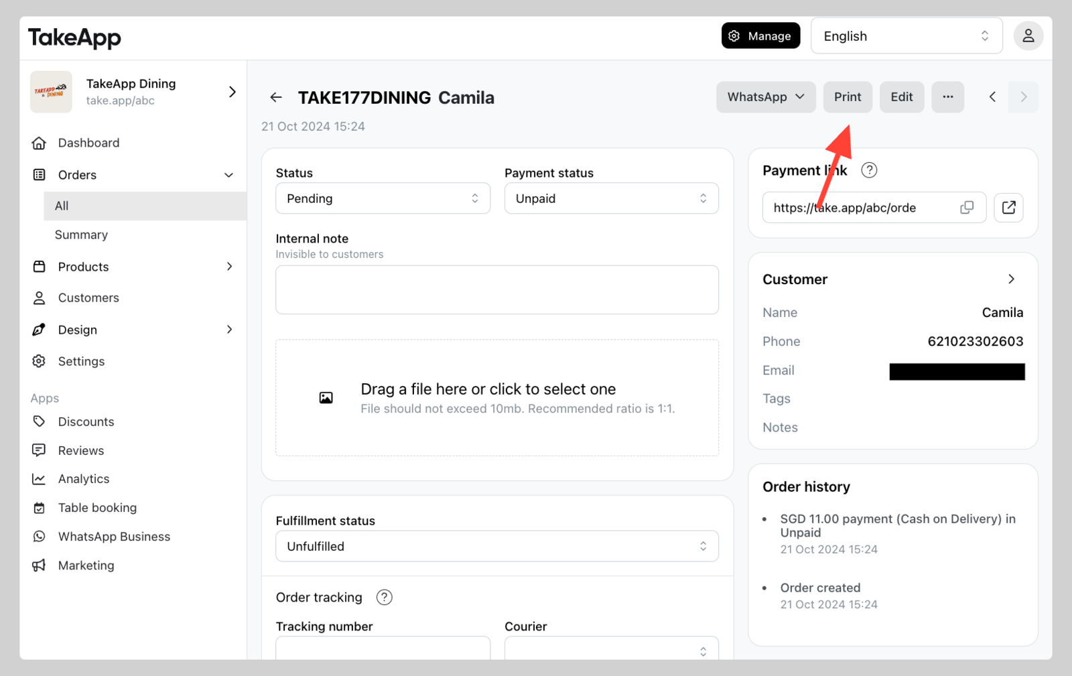Viewport: 1072px width, 676px height.
Task: Expand the Design menu chevron
Action: pyautogui.click(x=229, y=330)
